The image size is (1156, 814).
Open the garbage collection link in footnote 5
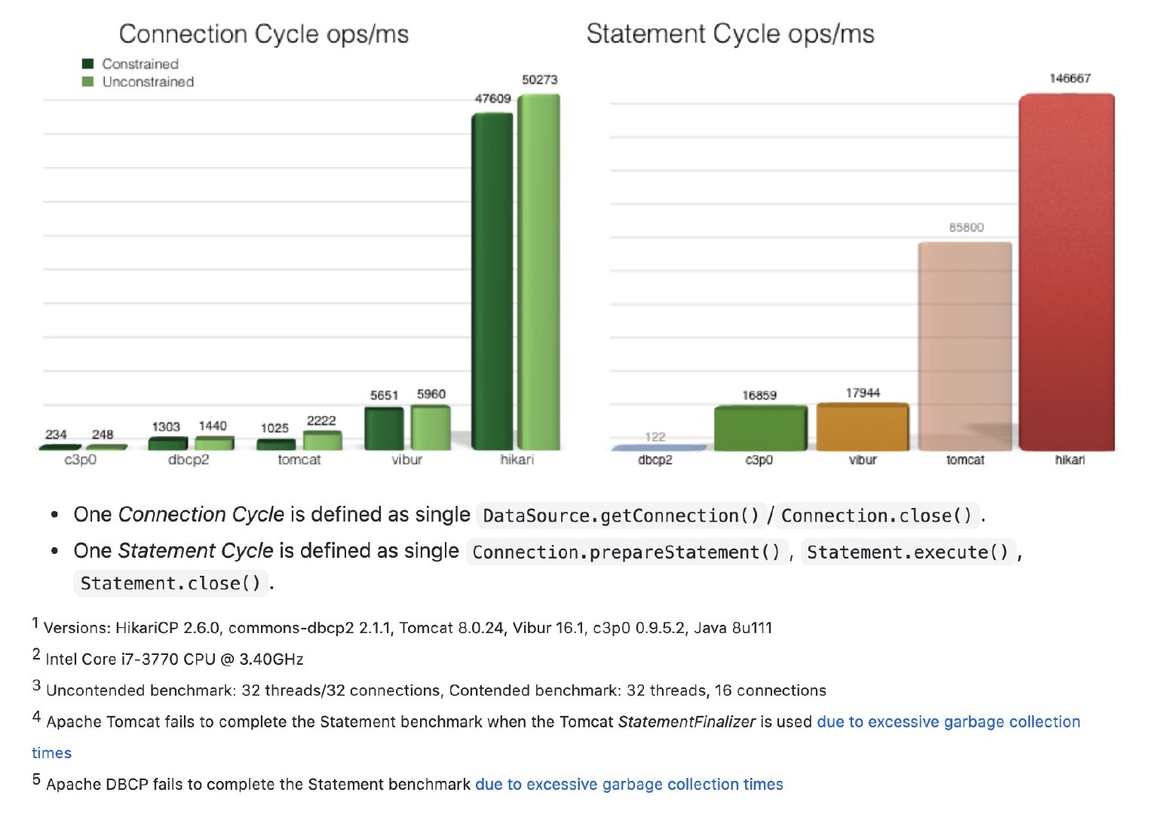[629, 785]
